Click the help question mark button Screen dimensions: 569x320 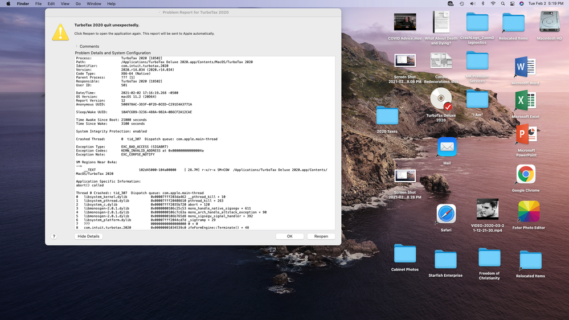[54, 236]
